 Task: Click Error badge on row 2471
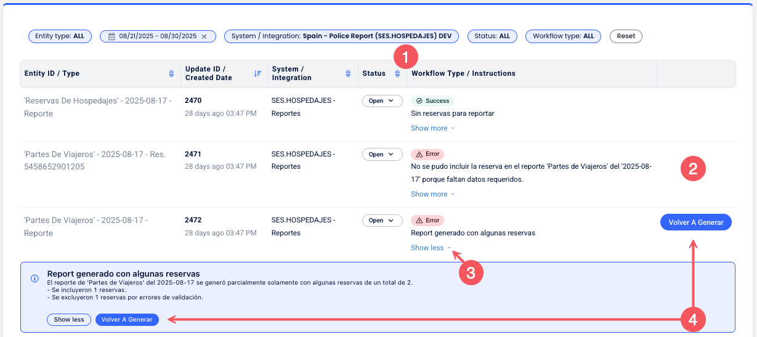coord(427,154)
